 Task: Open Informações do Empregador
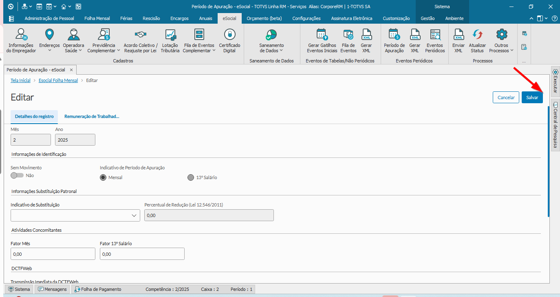point(21,41)
